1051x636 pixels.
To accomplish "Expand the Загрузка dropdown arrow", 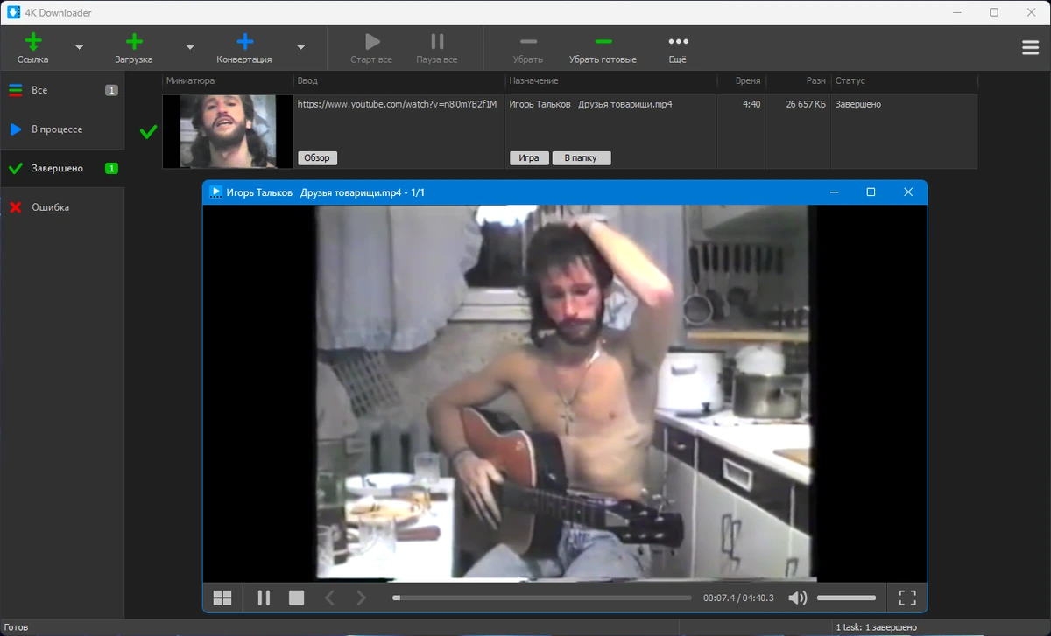I will [x=190, y=47].
